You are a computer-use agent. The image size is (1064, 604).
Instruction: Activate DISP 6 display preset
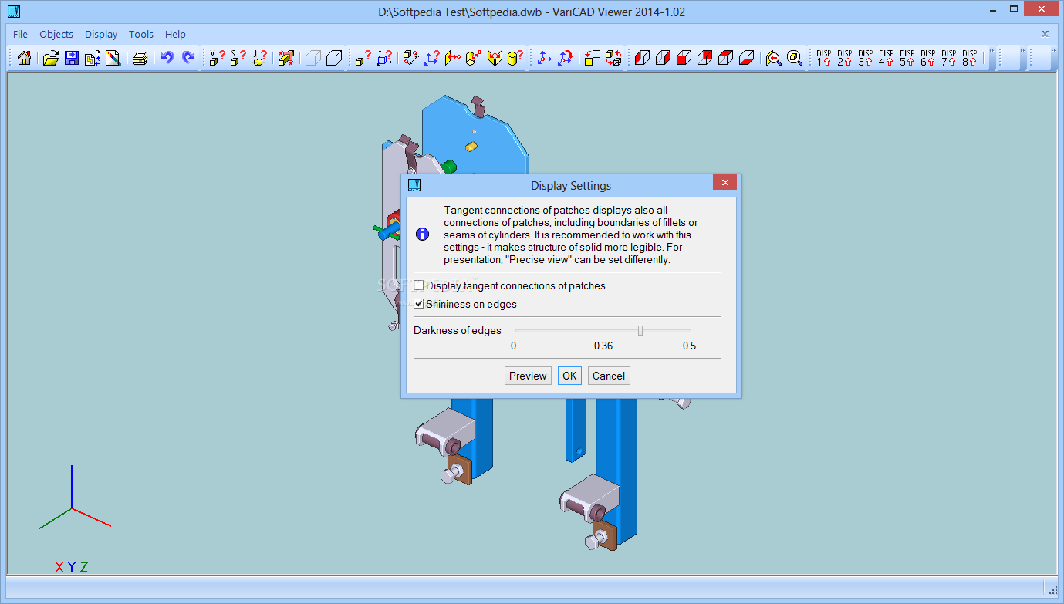pos(928,58)
